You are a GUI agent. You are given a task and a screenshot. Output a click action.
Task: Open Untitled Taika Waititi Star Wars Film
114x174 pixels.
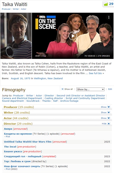coord(28,142)
